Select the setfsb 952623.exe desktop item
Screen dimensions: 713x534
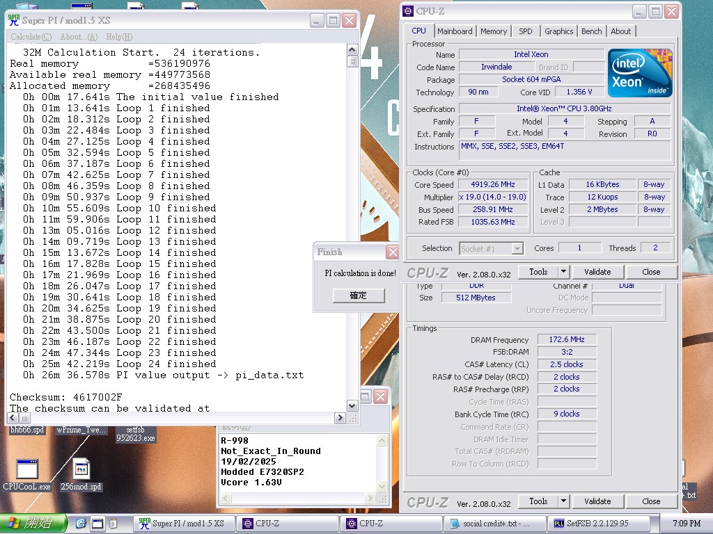tap(136, 434)
